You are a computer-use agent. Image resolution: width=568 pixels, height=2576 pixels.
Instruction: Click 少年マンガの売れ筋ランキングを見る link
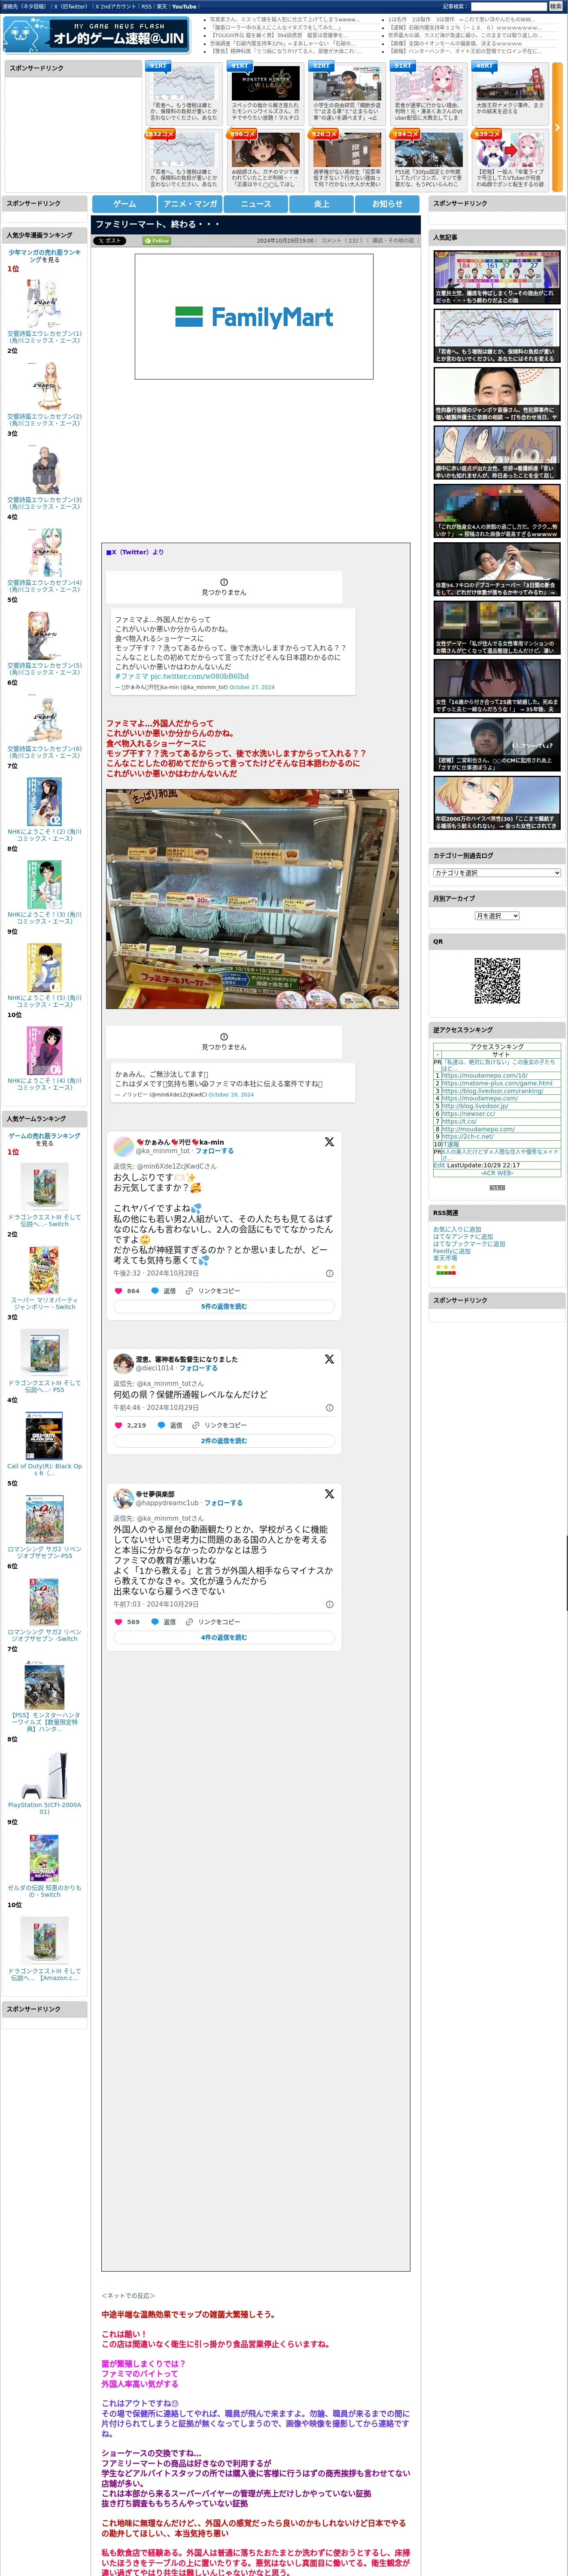[x=44, y=256]
